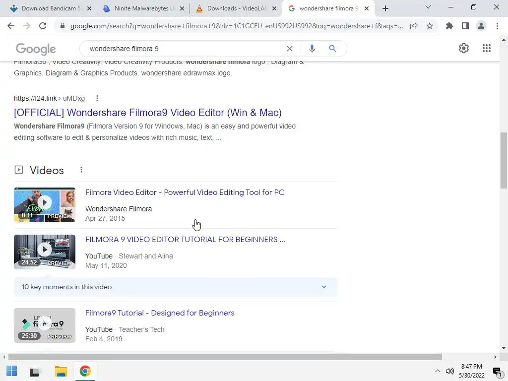This screenshot has height=381, width=508.
Task: Share this page using address bar icon
Action: pos(414,26)
